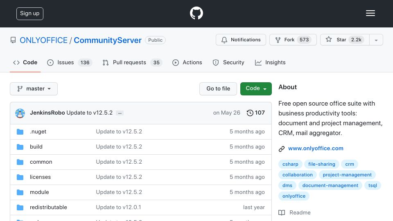Viewport: 393px width, 221px height.
Task: Select the document-management topic tag
Action: (330, 185)
